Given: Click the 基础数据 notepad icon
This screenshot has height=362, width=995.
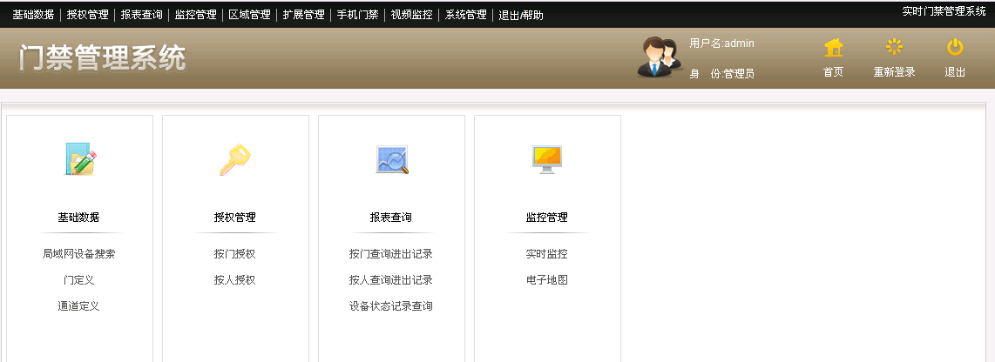Looking at the screenshot, I should (80, 159).
